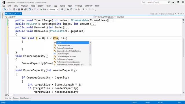Open the Start button dropdown arrow

coord(48,10)
